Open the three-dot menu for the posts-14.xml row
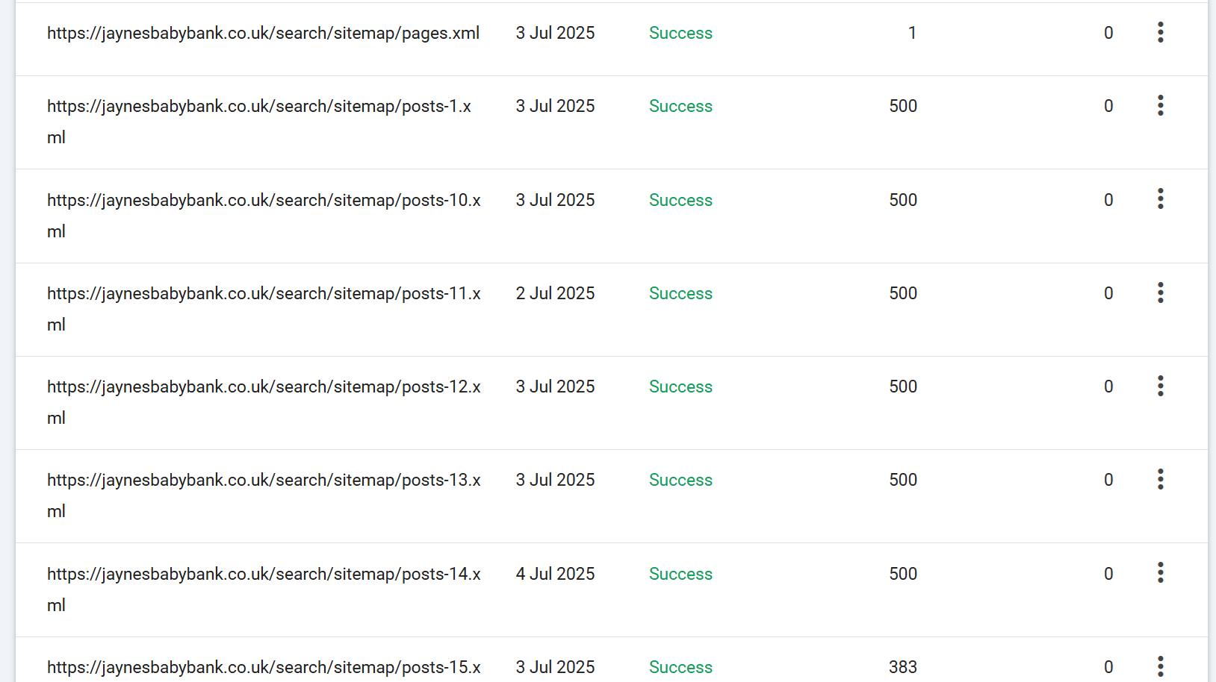Viewport: 1216px width, 682px height. point(1160,572)
